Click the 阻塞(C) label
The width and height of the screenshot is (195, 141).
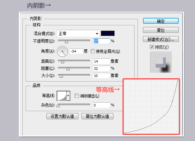coord(48,68)
